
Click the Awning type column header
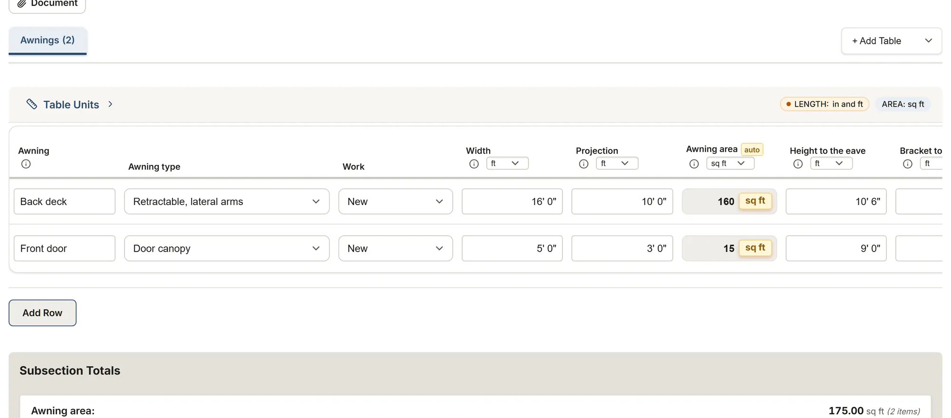point(154,166)
